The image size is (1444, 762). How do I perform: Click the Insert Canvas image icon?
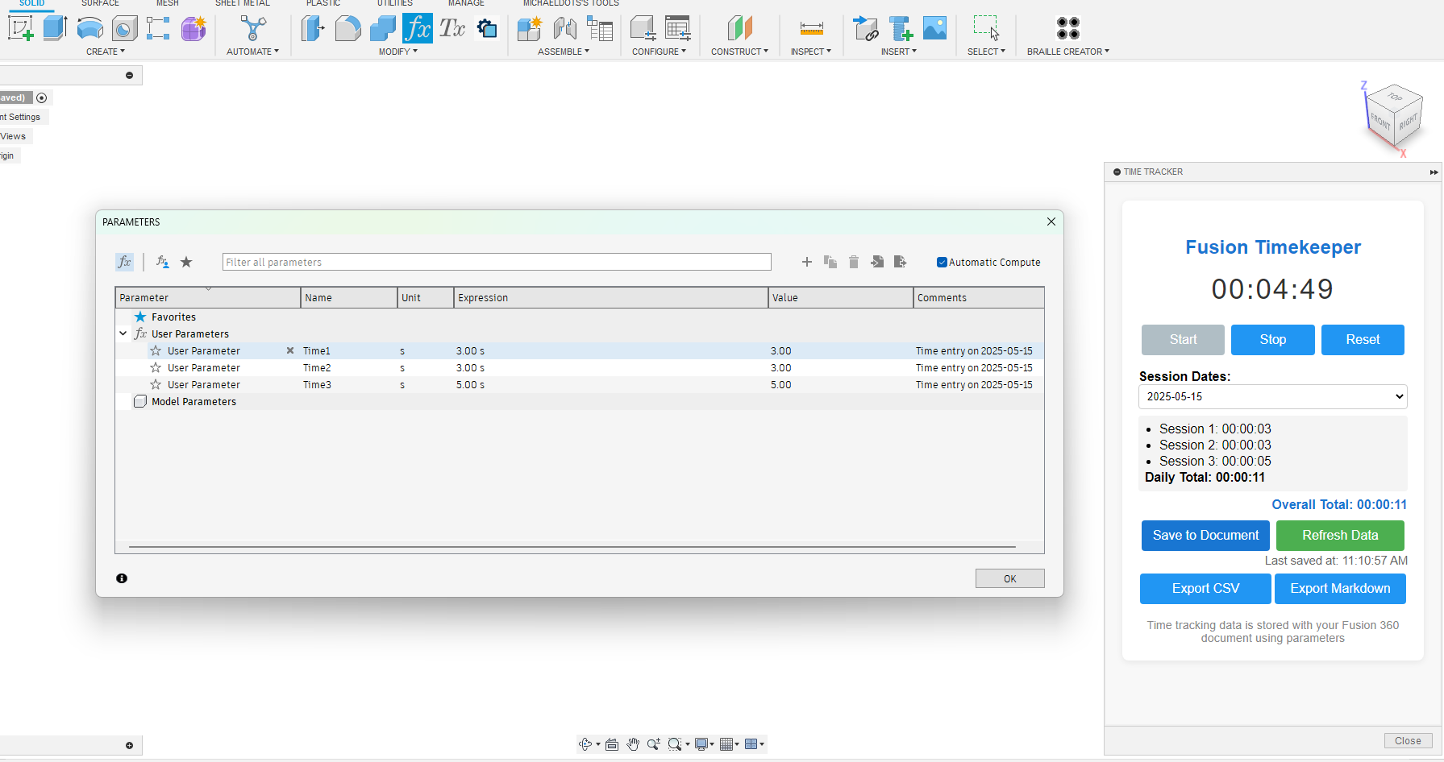pyautogui.click(x=934, y=28)
